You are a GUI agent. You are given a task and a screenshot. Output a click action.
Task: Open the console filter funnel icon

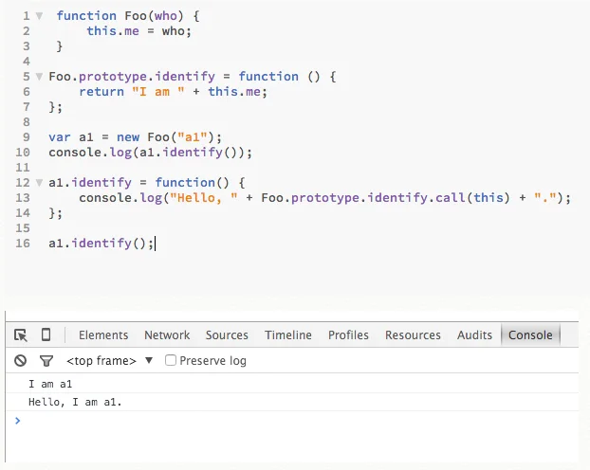[46, 361]
